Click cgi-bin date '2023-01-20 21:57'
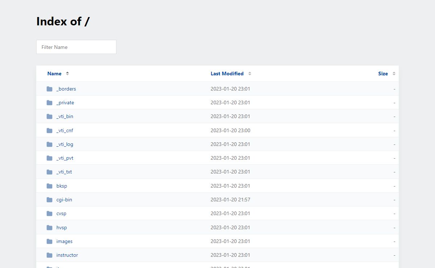The height and width of the screenshot is (268, 435). tap(231, 200)
